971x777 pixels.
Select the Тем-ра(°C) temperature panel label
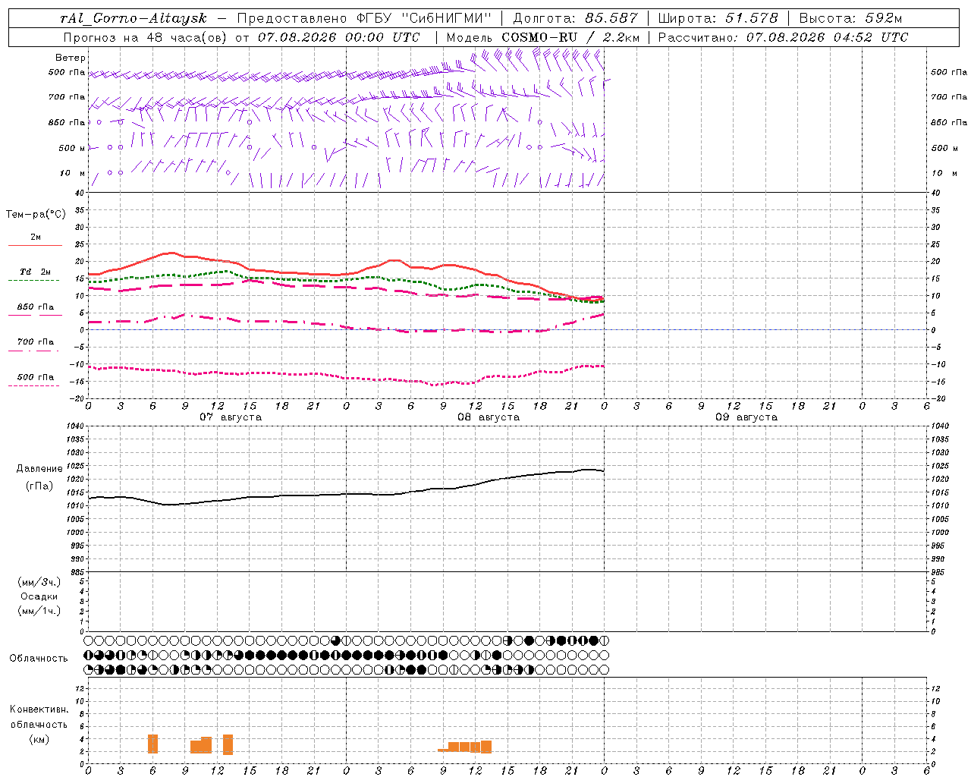pyautogui.click(x=36, y=215)
